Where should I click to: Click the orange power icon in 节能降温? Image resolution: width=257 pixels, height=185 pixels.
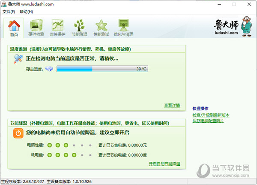[x=18, y=133]
